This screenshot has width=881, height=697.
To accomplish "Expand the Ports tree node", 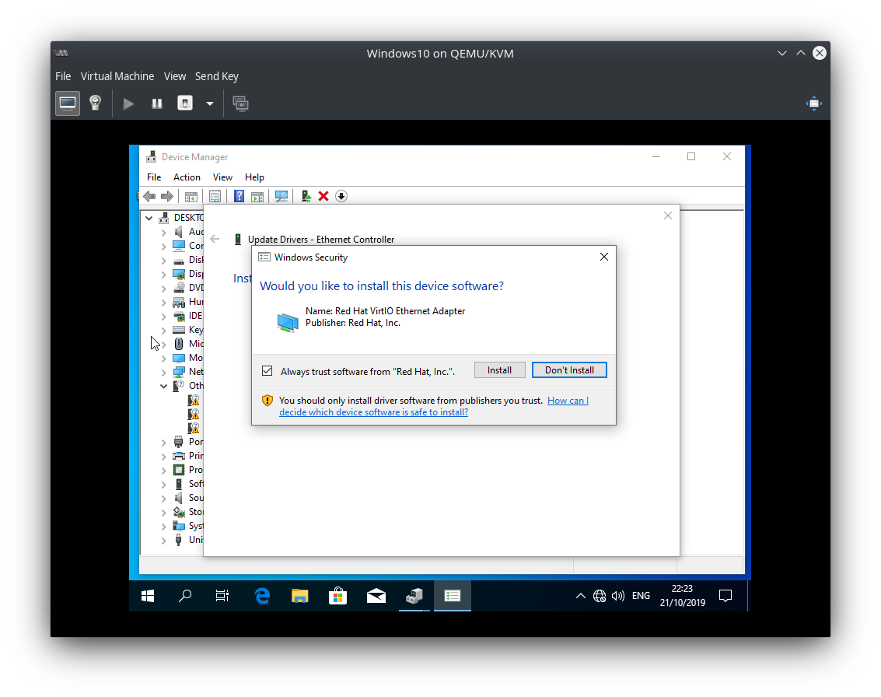I will (163, 442).
